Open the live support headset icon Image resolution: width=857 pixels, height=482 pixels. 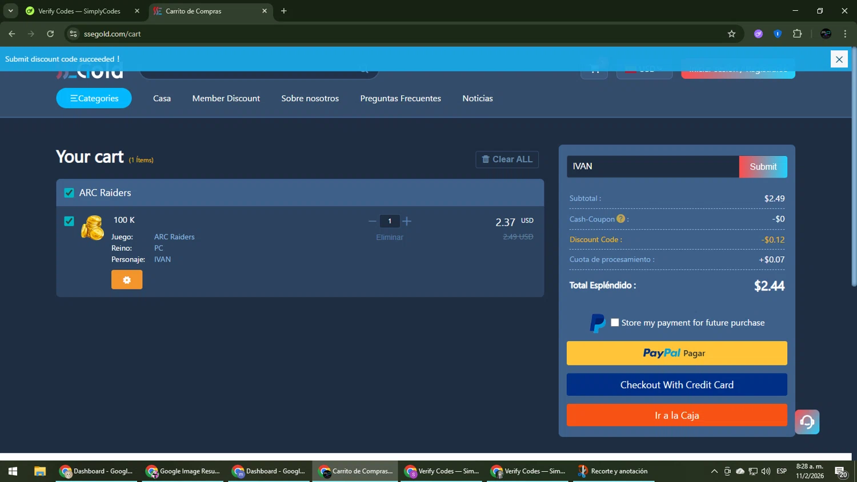(x=807, y=422)
